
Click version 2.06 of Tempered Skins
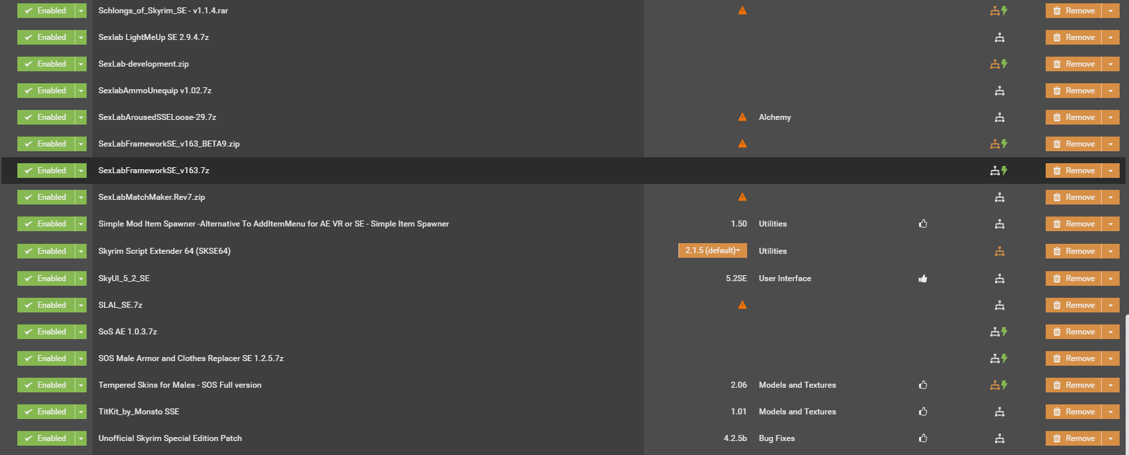pyautogui.click(x=738, y=385)
